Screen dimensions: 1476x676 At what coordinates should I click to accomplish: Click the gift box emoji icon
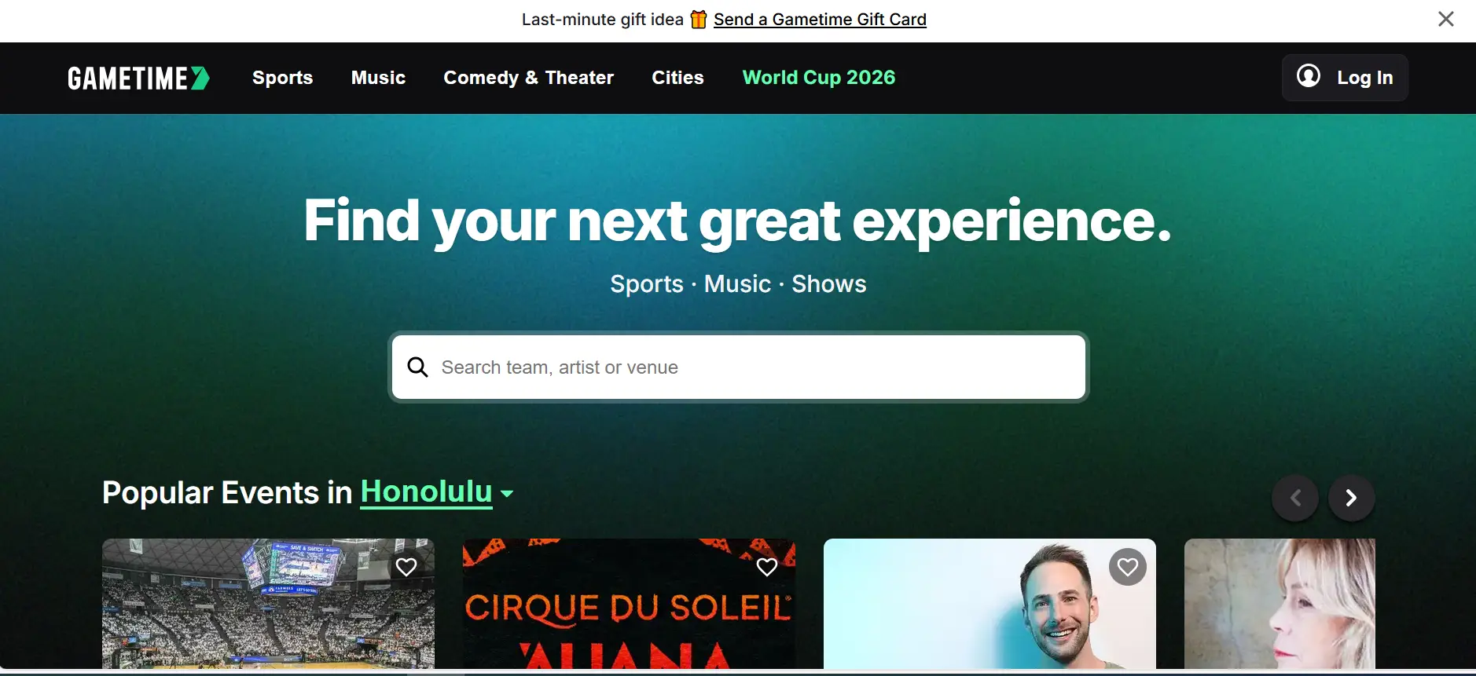[699, 19]
